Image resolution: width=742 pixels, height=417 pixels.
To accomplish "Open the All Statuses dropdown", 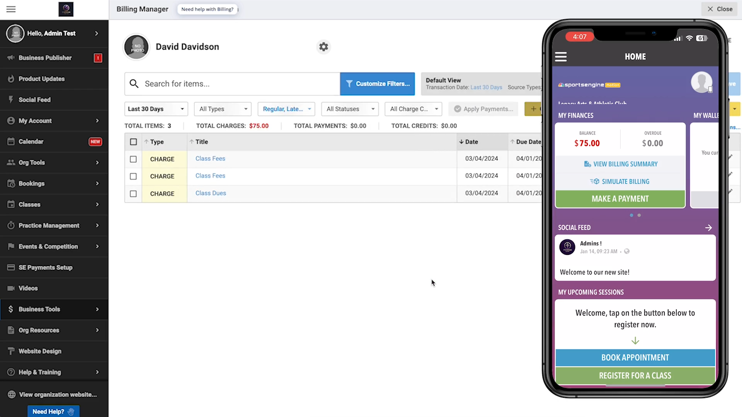I will pos(350,109).
